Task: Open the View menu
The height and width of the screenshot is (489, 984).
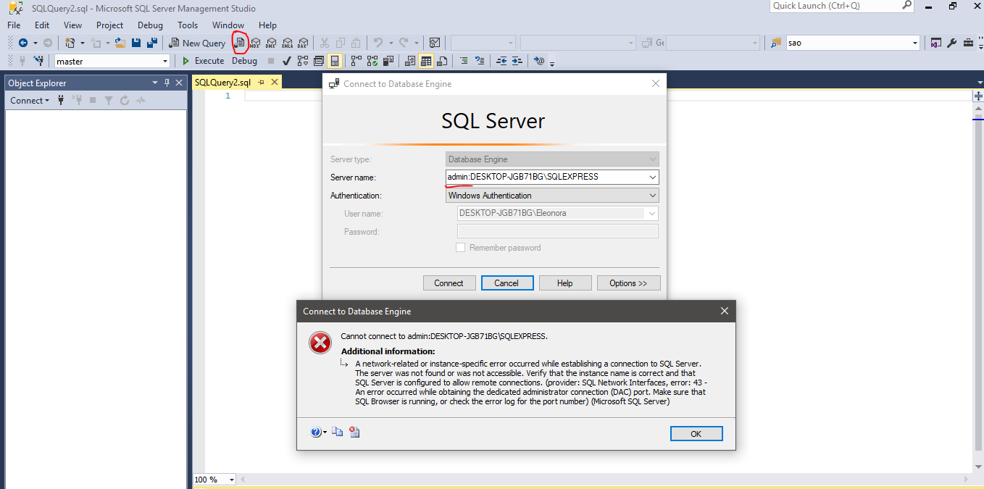Action: 72,25
